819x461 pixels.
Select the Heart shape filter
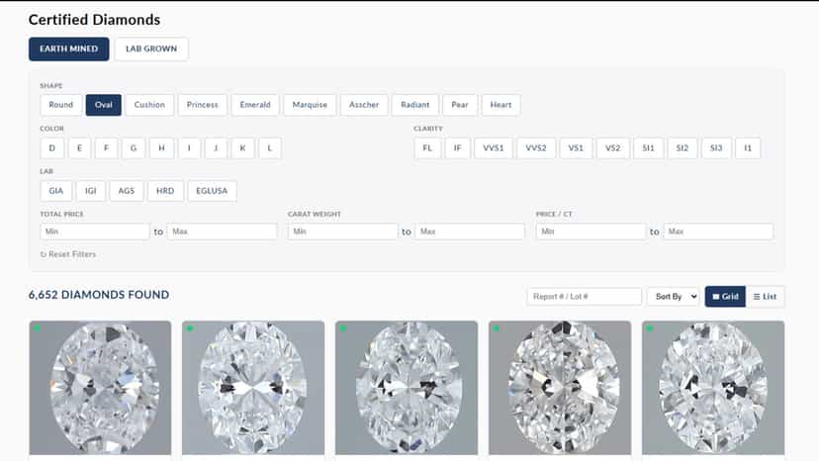pyautogui.click(x=500, y=105)
